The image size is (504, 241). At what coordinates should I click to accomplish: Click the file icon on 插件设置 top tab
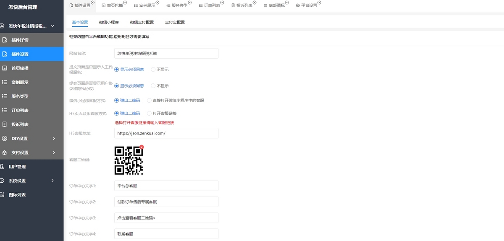71,5
